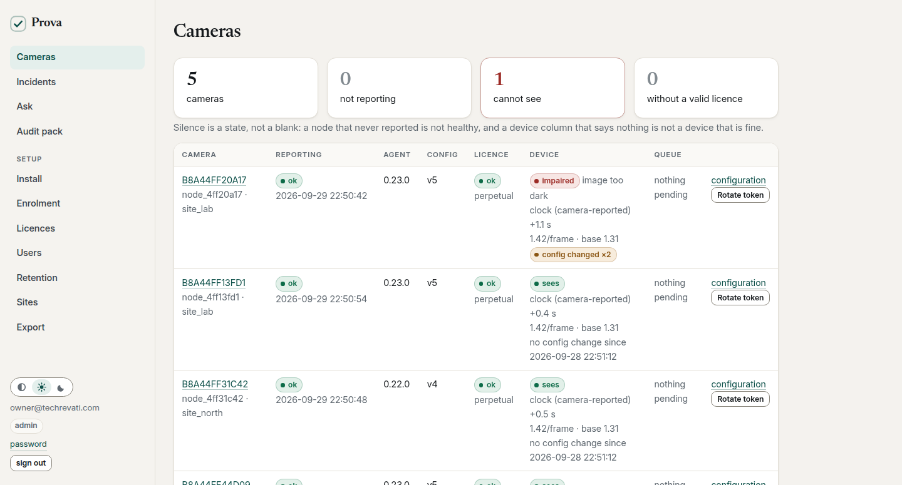Click the 'impaired' device status badge
Screen dimensions: 902x485
(x=555, y=181)
